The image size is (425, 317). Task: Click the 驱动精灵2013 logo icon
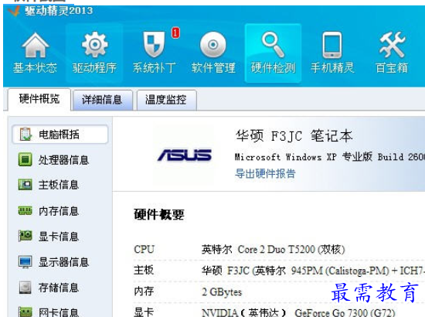coord(14,11)
